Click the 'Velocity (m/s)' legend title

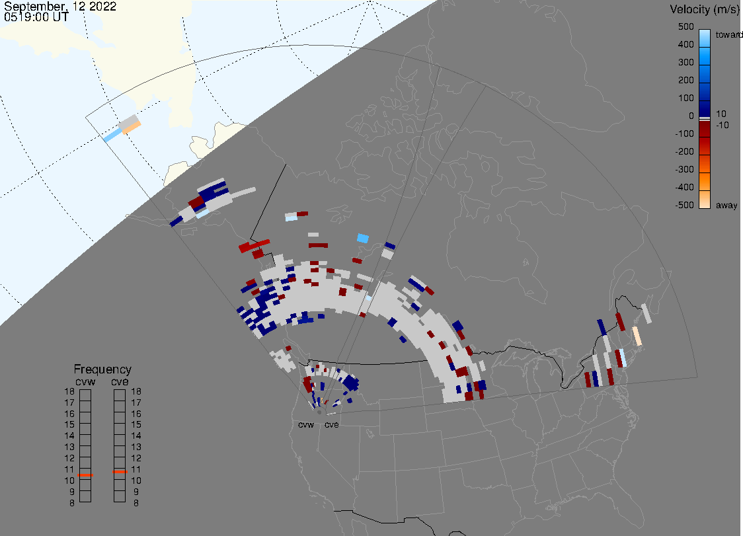pos(703,9)
